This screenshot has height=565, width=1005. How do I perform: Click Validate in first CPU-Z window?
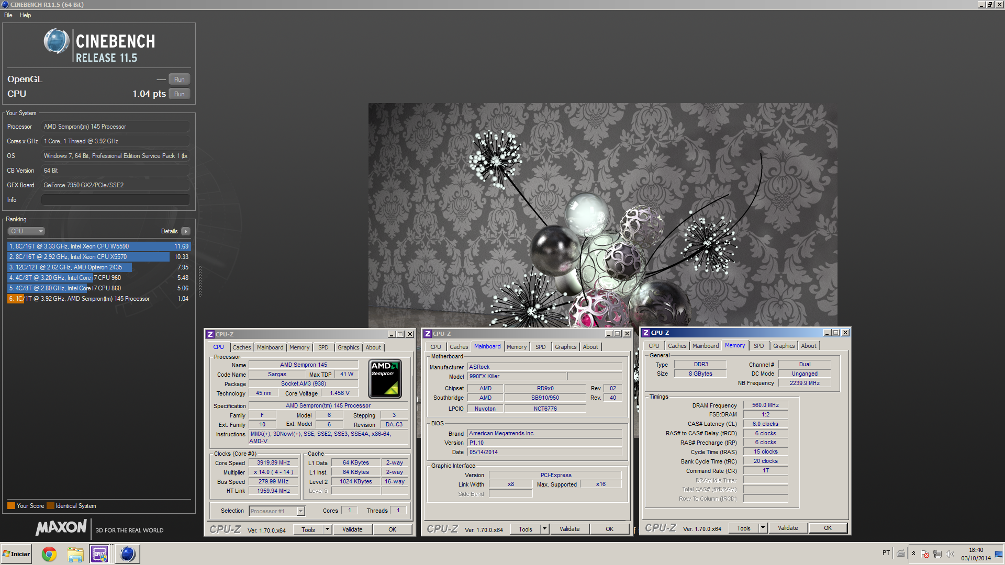tap(352, 529)
